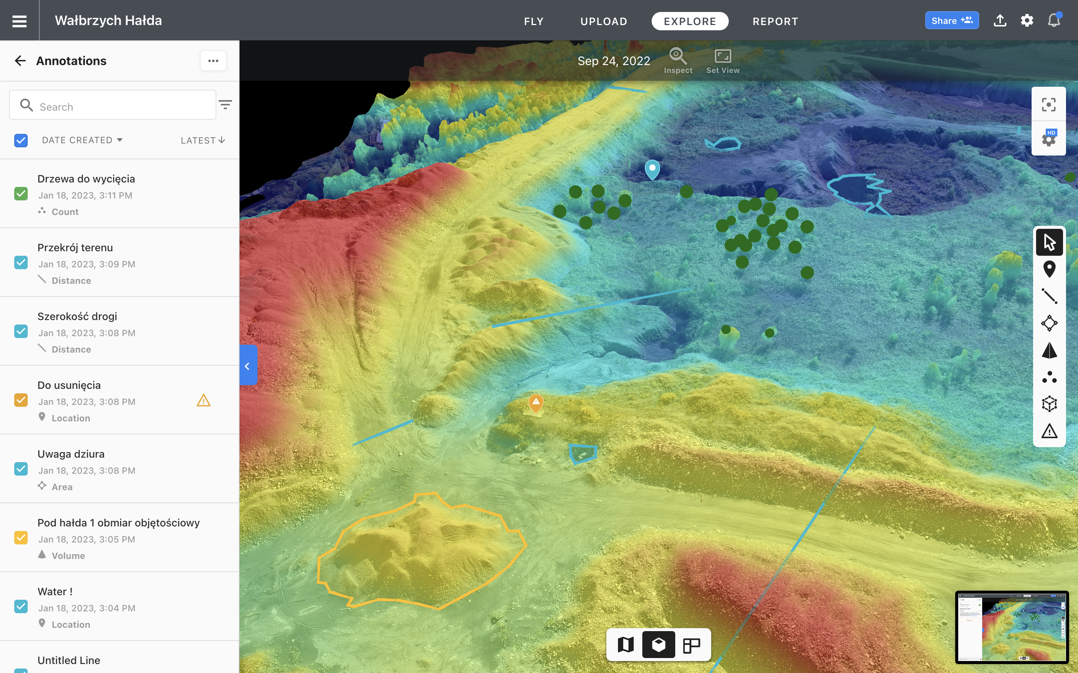
Task: Switch to the REPORT tab
Action: 775,21
